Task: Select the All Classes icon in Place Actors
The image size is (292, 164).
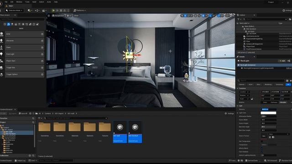Action: tap(37, 24)
